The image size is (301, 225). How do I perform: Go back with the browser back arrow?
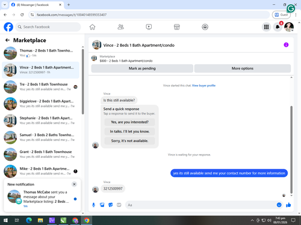pyautogui.click(x=5, y=15)
